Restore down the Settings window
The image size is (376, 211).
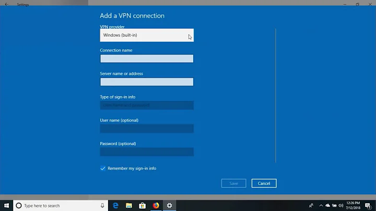tap(357, 4)
